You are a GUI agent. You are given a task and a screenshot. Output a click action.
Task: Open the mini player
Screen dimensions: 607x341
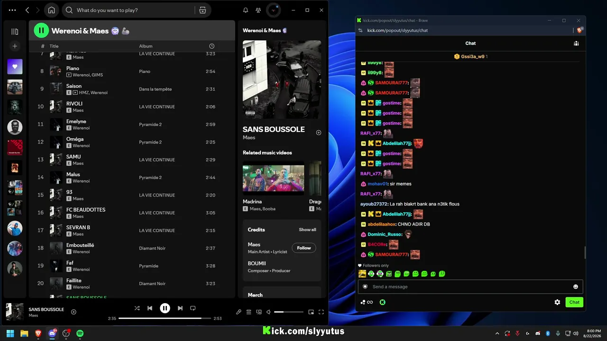click(311, 312)
